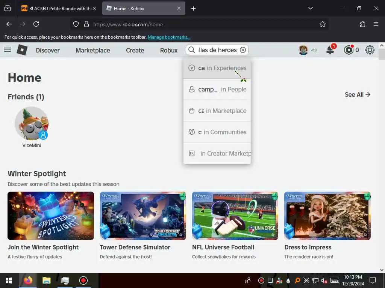Open the browser extensions icon
Screen dimensions: 385x288
(362, 24)
